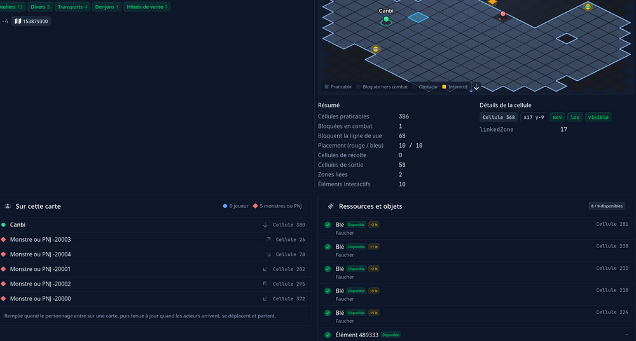Click the yellow interactive marker below Canbi
636x341 pixels.
[x=376, y=49]
